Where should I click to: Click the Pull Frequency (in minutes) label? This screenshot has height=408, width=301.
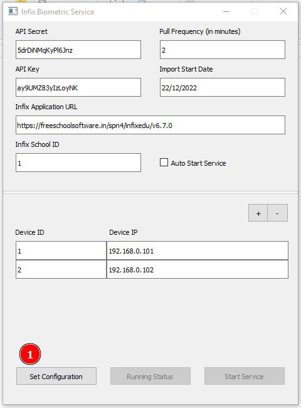[200, 31]
